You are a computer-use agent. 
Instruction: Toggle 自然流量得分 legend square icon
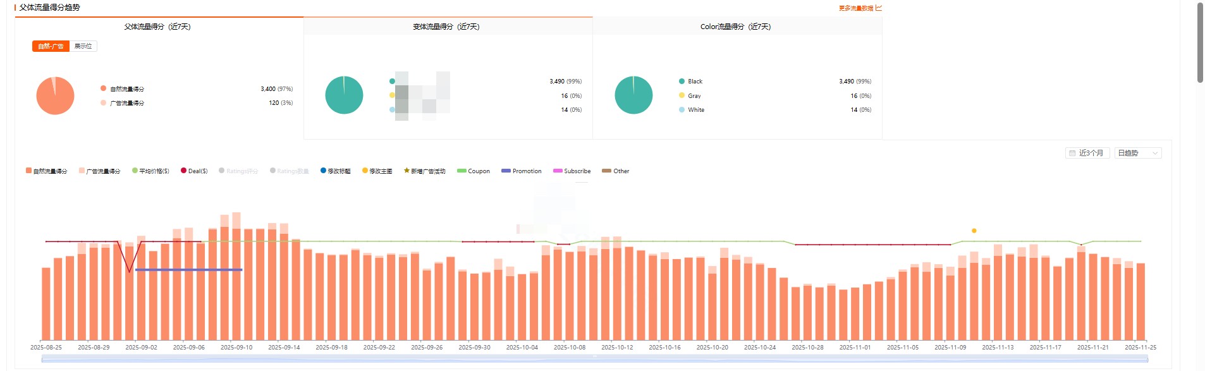[x=28, y=171]
